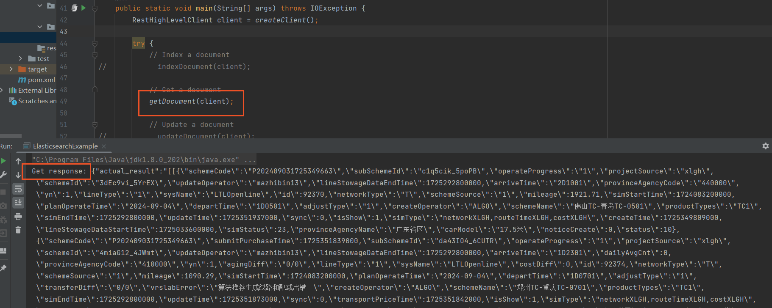This screenshot has width=772, height=308.
Task: Expand the target folder chevron
Action: coord(11,69)
